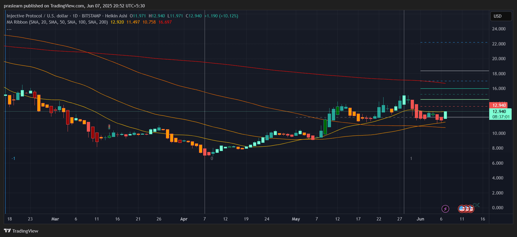
Task: Click the red SMA 200 value 16.697
Action: (165, 22)
